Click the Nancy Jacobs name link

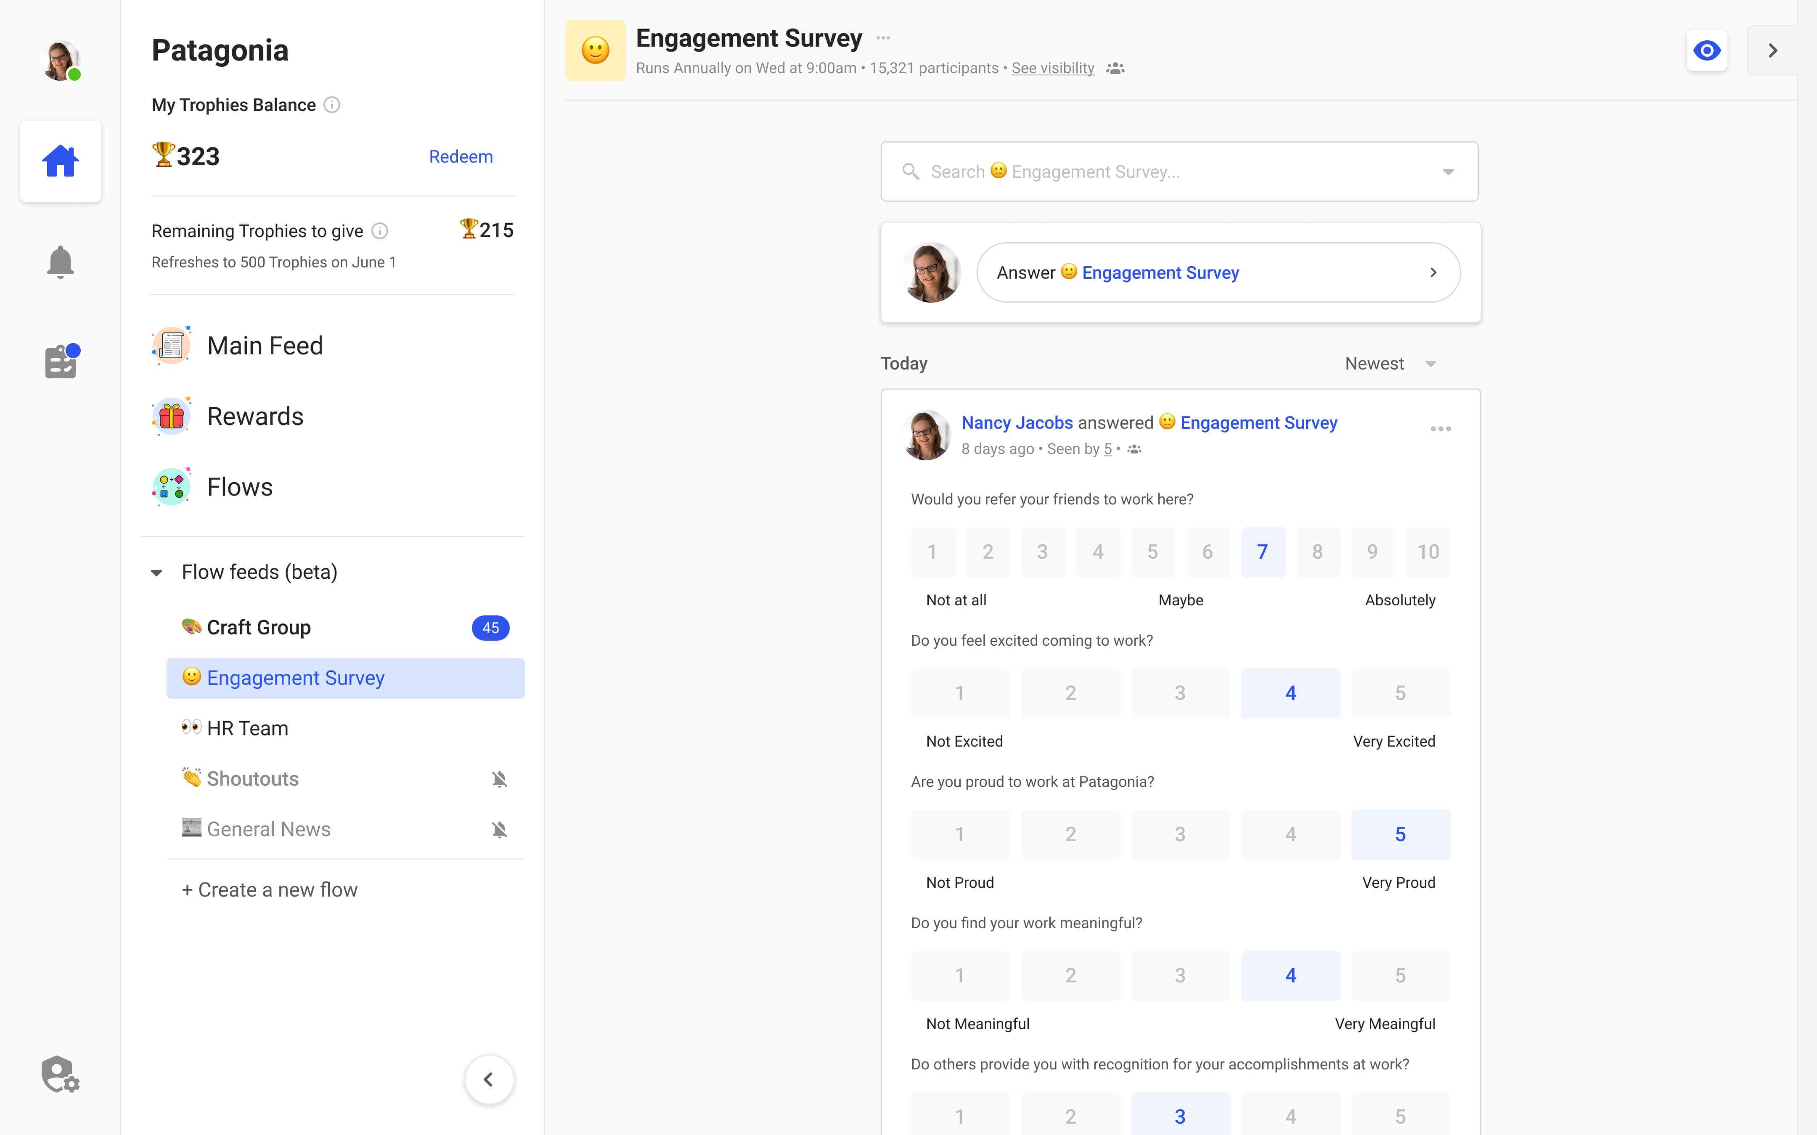(x=1017, y=422)
